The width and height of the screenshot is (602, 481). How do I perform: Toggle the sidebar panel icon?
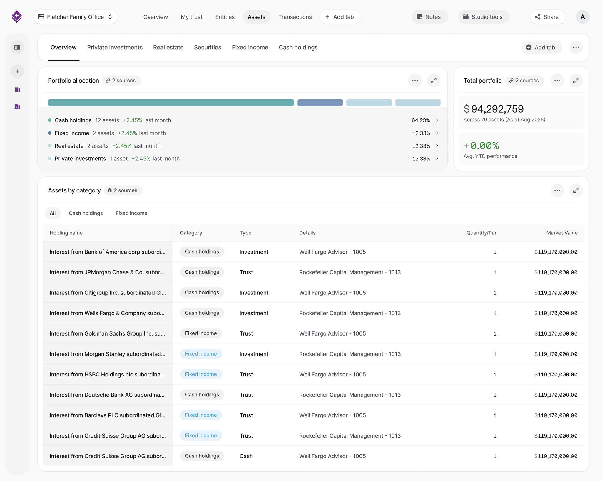tap(17, 47)
